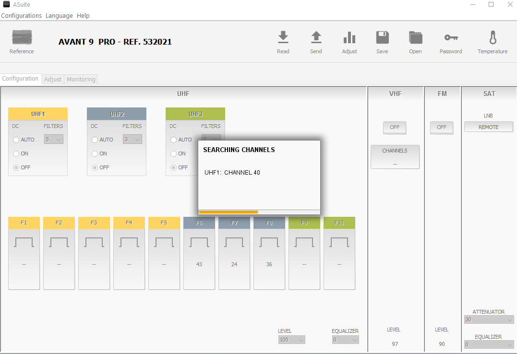This screenshot has height=354, width=517.
Task: Select the F3 filter band-pass icon
Action: (x=94, y=242)
